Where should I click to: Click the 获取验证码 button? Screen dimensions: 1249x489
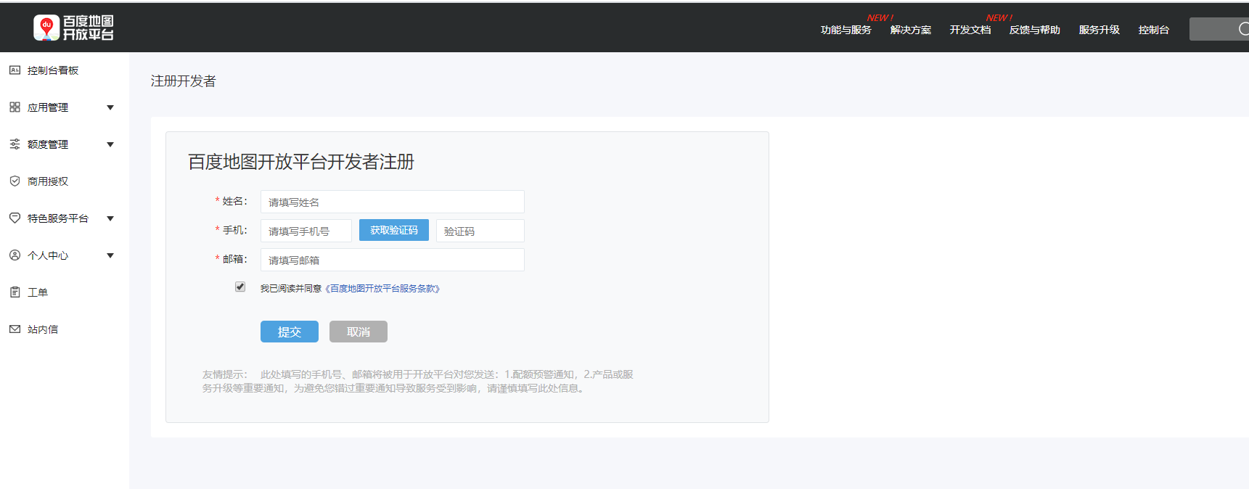(394, 230)
